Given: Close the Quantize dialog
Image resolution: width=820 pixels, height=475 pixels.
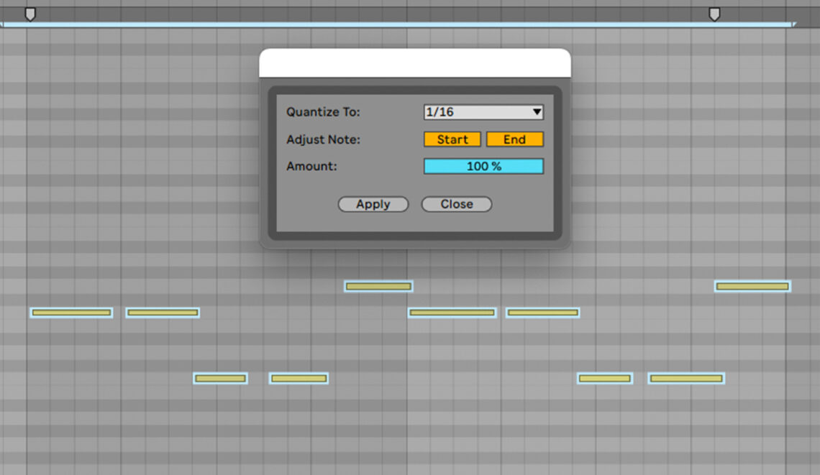Looking at the screenshot, I should pyautogui.click(x=456, y=204).
